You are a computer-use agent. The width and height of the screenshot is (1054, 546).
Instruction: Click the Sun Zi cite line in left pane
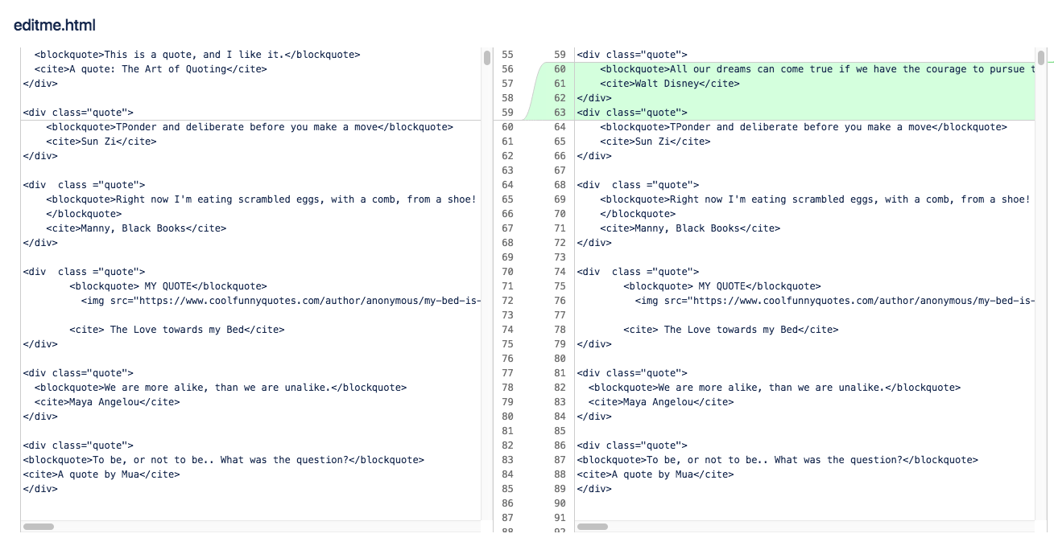(x=101, y=142)
